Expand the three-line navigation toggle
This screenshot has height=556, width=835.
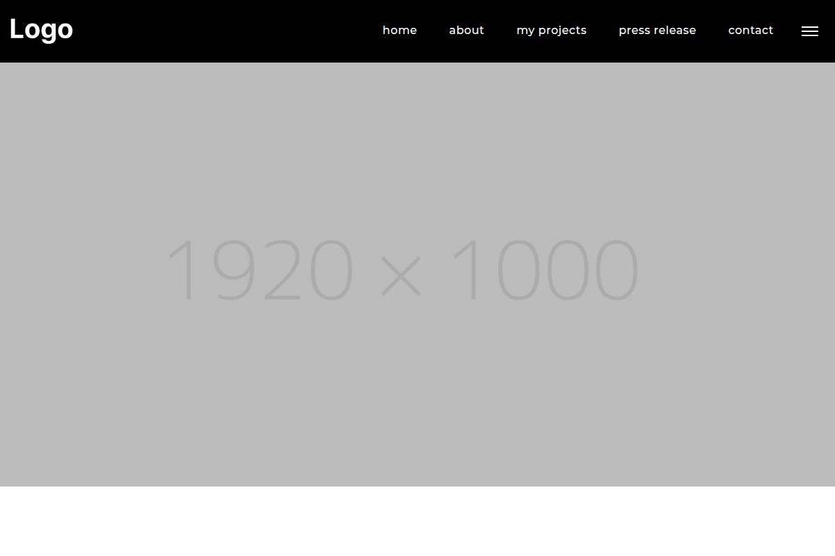(809, 31)
